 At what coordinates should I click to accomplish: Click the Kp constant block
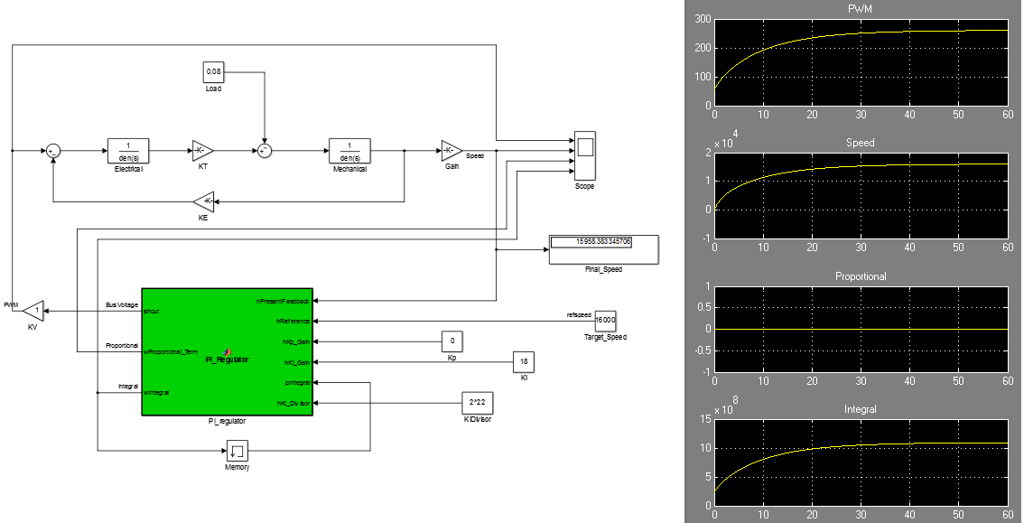[452, 341]
